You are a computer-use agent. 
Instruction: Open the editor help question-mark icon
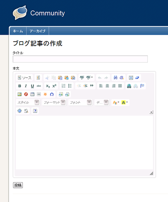tap(35, 111)
